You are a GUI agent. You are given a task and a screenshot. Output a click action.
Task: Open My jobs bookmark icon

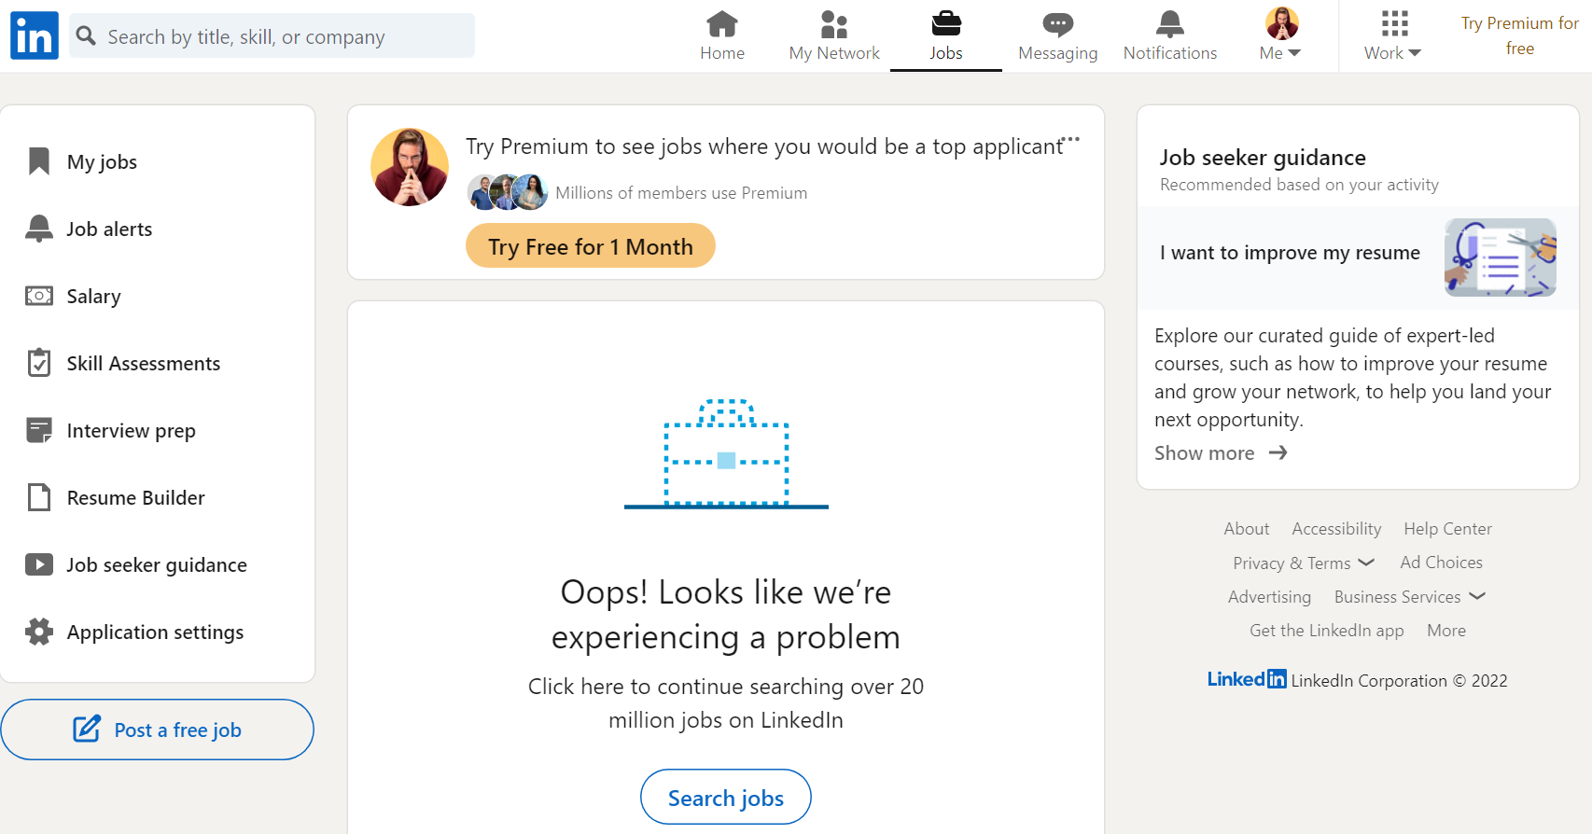pyautogui.click(x=39, y=161)
